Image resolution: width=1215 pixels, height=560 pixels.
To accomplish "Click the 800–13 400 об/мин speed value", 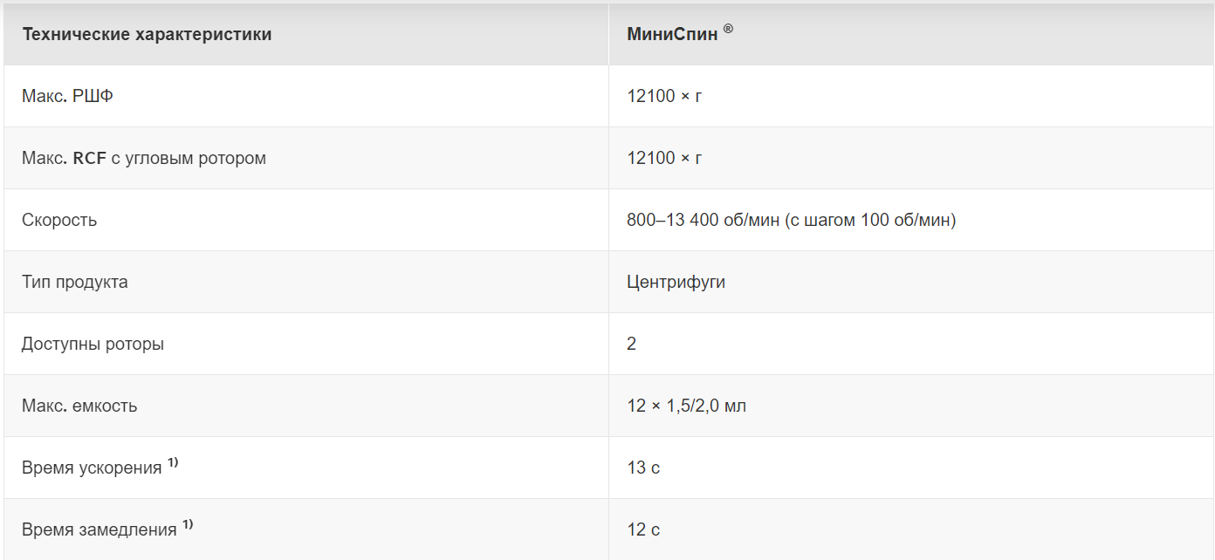I will (792, 220).
